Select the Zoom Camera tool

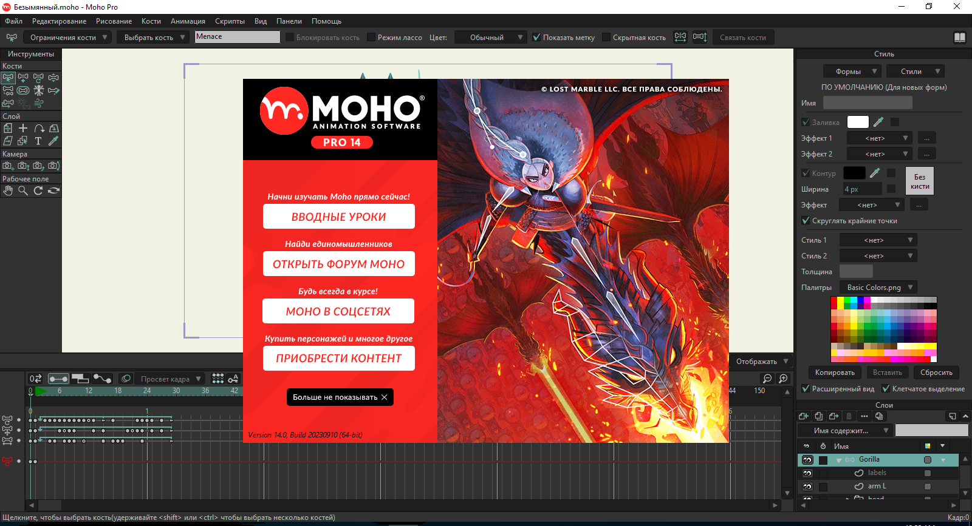pyautogui.click(x=23, y=166)
